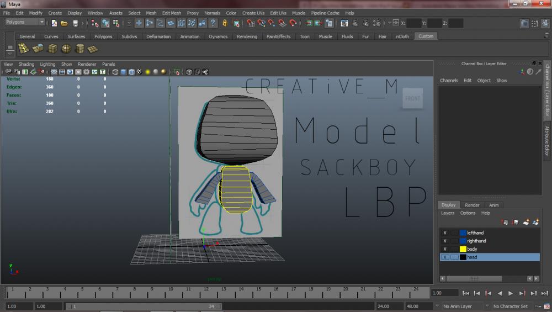552x312 pixels.
Task: Open the No Anim Layer dropdown
Action: tap(461, 306)
